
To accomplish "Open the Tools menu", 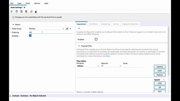I will pos(28,3).
